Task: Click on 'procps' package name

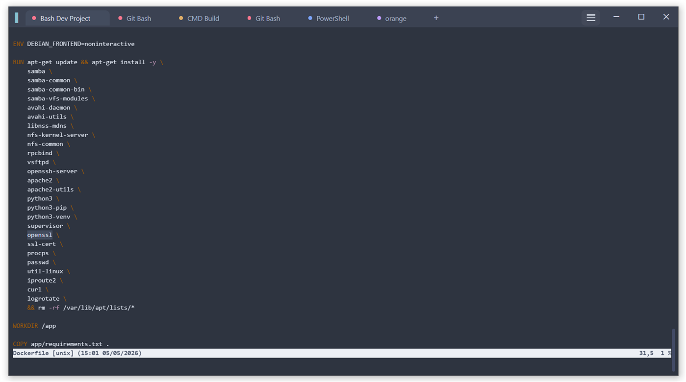Action: [x=38, y=253]
